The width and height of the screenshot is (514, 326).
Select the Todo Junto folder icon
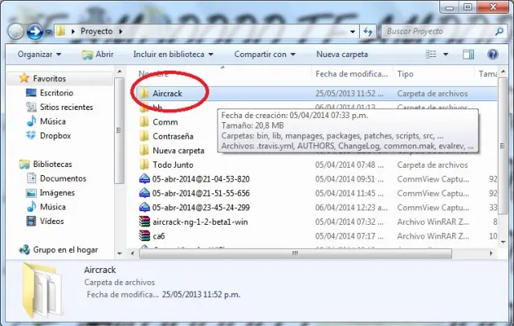click(144, 165)
